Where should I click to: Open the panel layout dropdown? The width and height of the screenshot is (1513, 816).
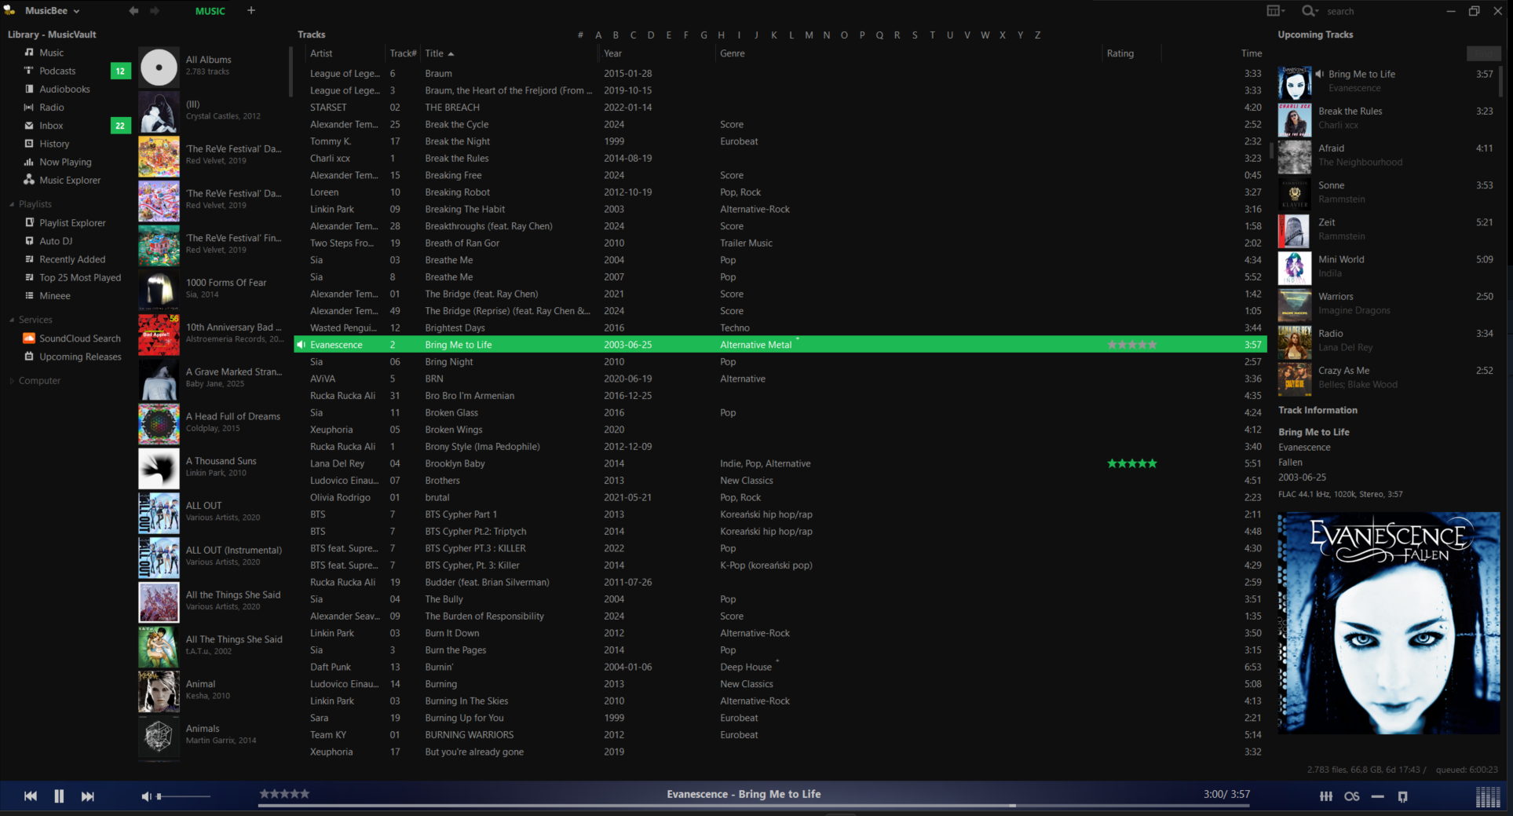(1276, 11)
